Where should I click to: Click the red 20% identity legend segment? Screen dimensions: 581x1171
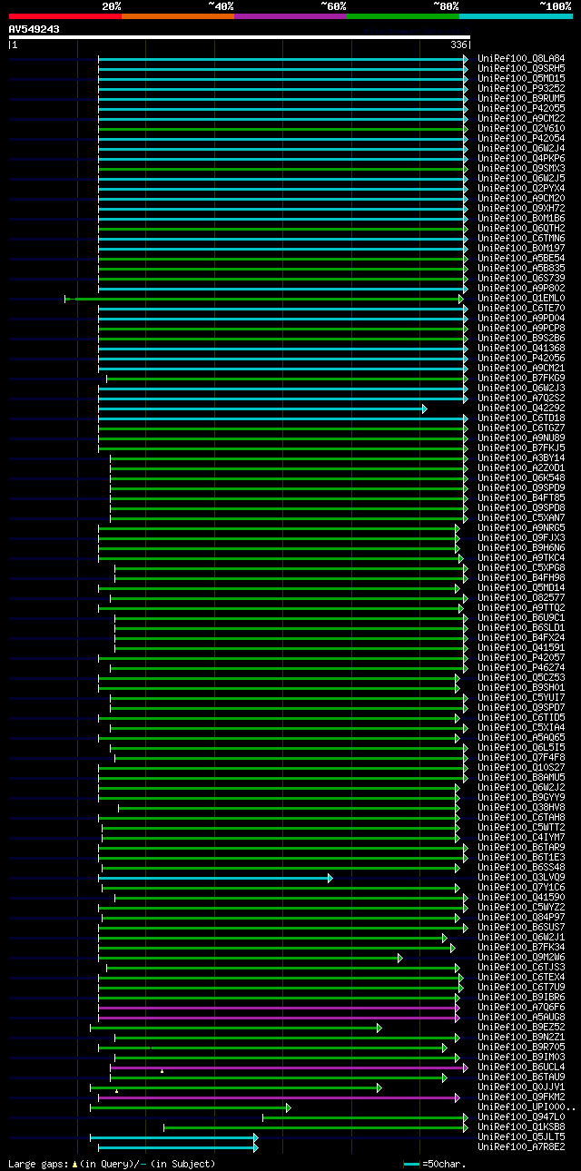pos(64,16)
